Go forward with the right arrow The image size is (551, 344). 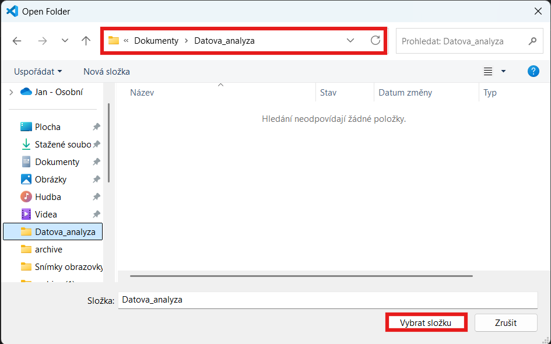click(42, 41)
